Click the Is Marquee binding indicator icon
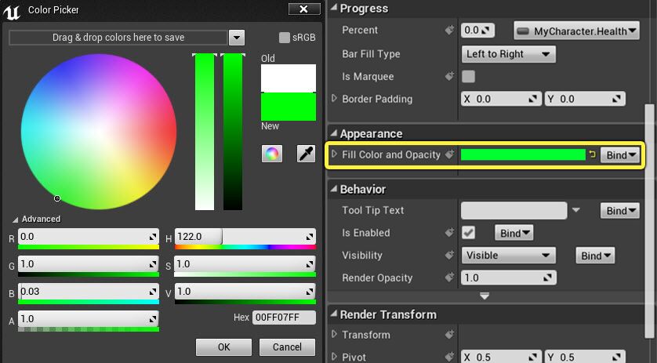This screenshot has width=657, height=363. [x=449, y=76]
